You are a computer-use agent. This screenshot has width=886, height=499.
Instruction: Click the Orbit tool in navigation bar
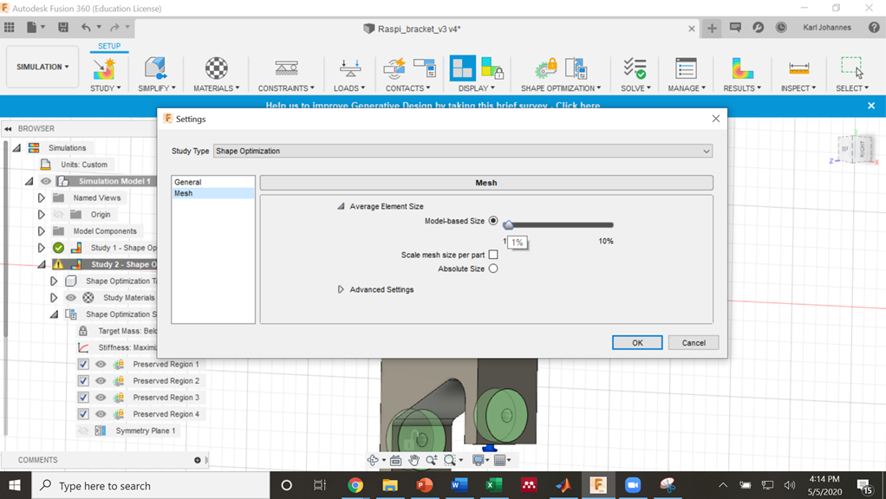(x=373, y=460)
